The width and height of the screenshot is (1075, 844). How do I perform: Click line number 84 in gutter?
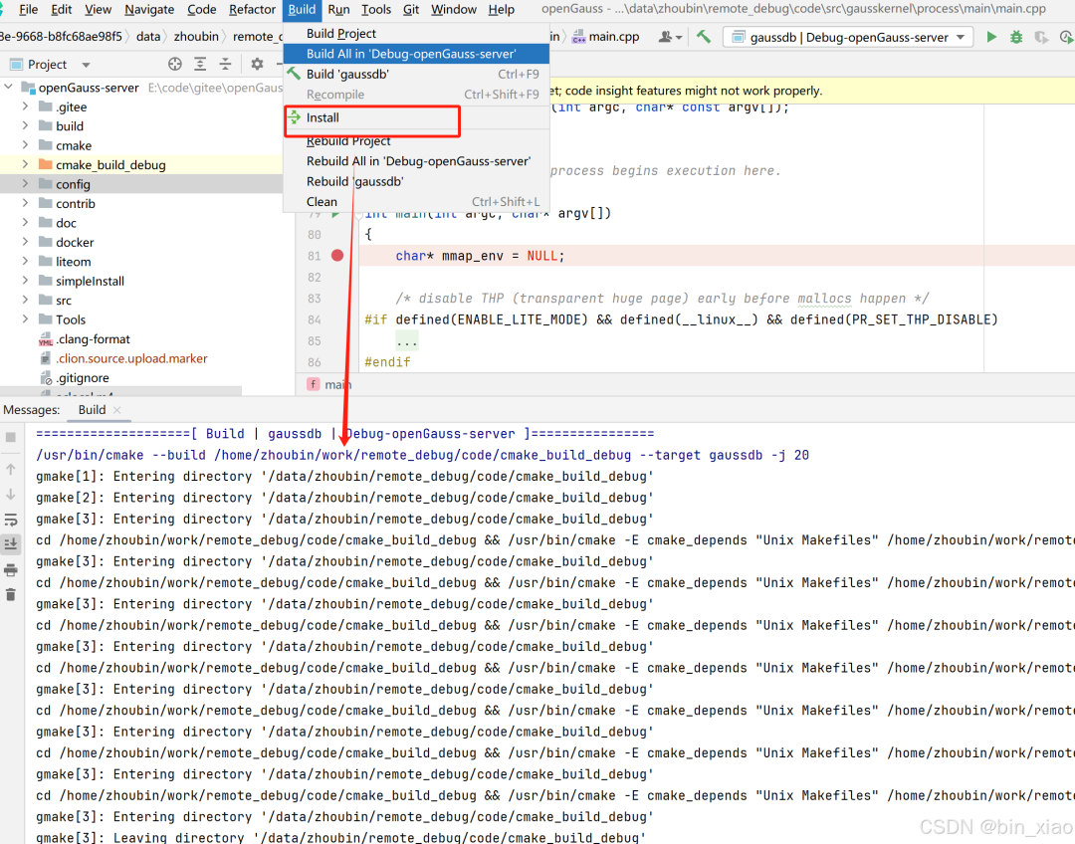[x=314, y=319]
